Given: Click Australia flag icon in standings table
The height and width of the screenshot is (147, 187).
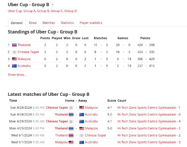Looking at the screenshot, I should point(14,66).
